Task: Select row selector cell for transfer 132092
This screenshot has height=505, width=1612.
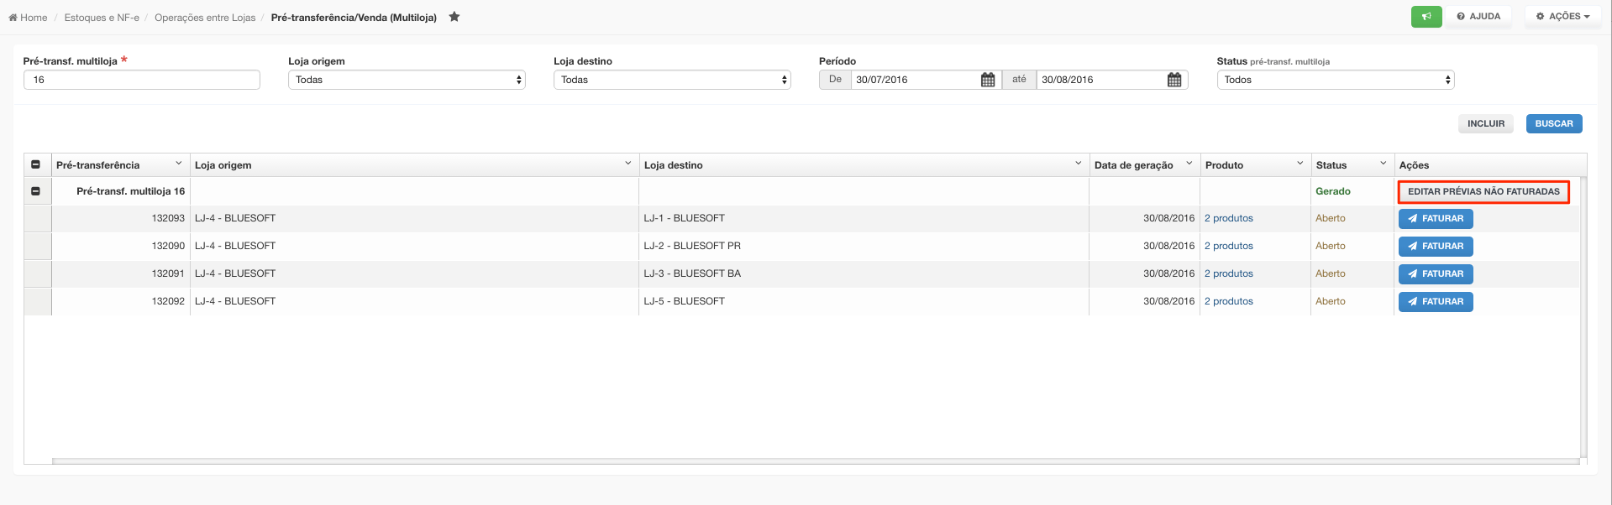Action: (38, 302)
